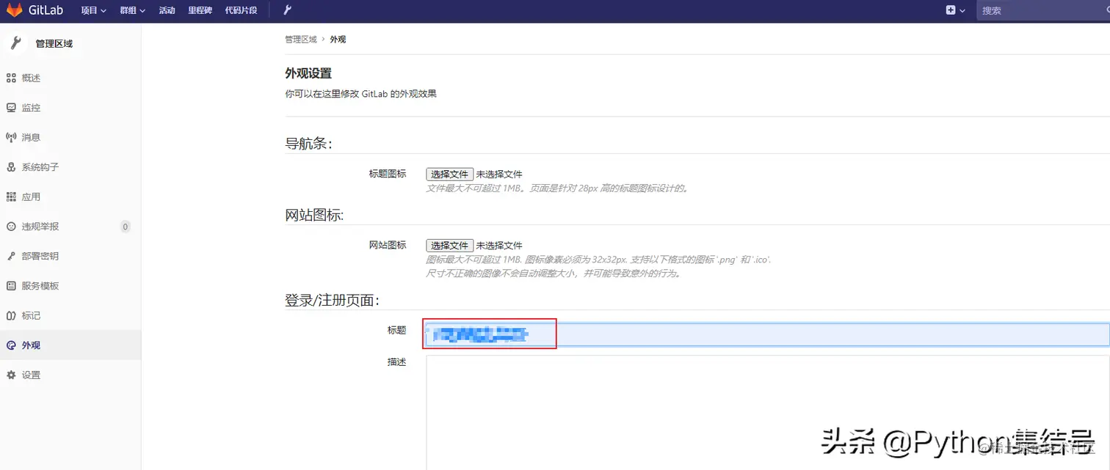Click the GitLab logo icon
This screenshot has height=470, width=1110.
(13, 10)
